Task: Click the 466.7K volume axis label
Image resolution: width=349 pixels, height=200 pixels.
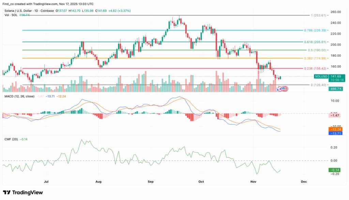Action: coord(335,88)
